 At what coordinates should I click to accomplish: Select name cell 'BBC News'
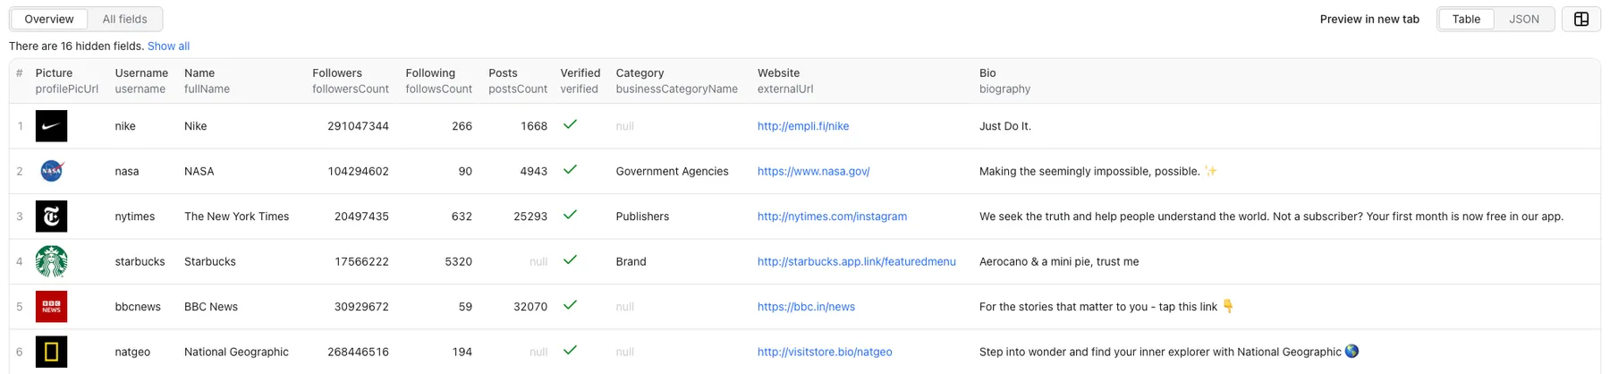[211, 307]
